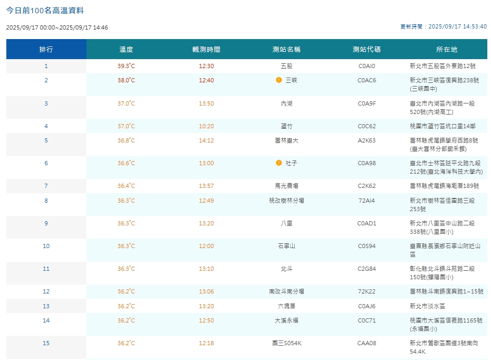Click address 雲林縣虎尾鎮海墘厝189號
This screenshot has width=491, height=360.
pyautogui.click(x=445, y=186)
